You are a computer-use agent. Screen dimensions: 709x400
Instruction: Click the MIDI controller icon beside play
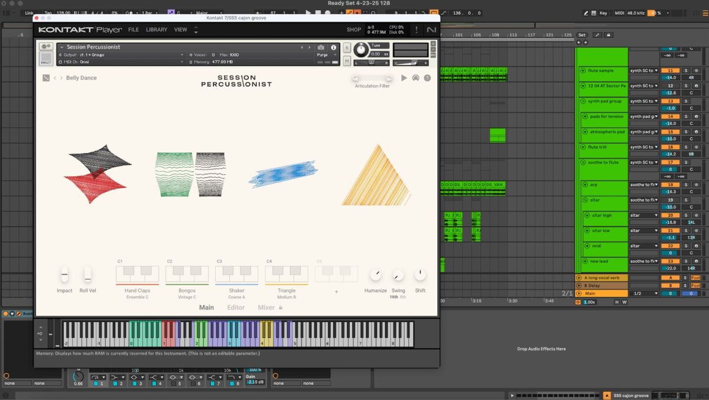pyautogui.click(x=416, y=78)
